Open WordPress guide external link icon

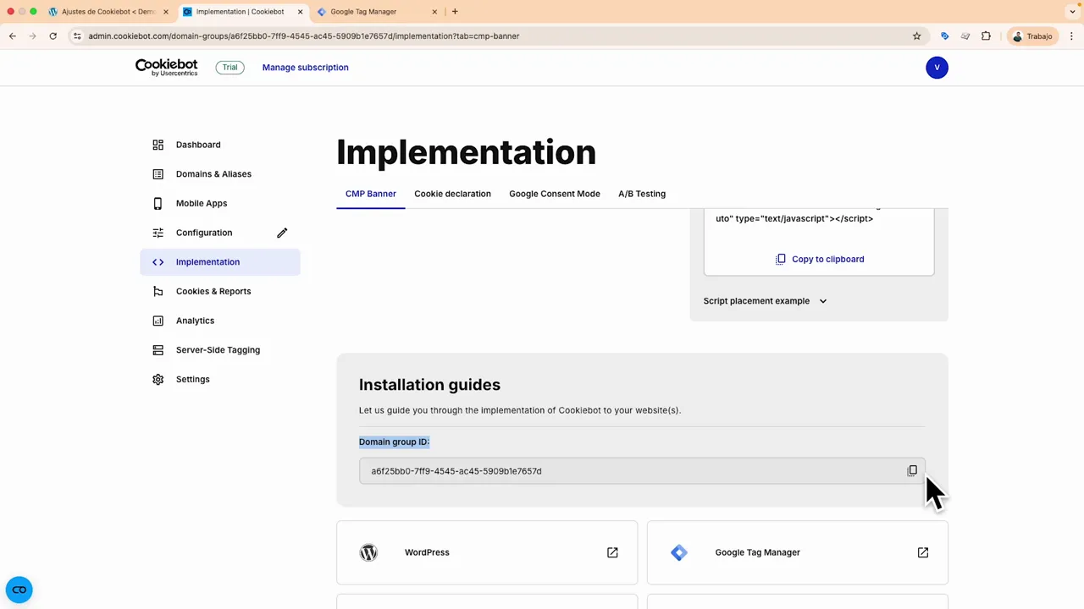tap(612, 552)
